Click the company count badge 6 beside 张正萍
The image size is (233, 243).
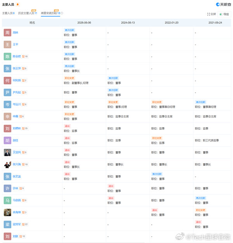point(24,68)
